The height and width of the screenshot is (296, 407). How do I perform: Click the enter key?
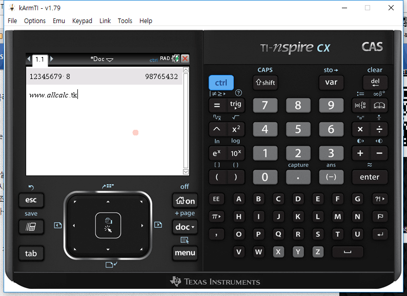370,177
